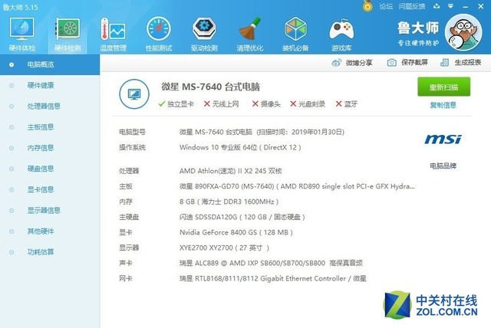Click 闪迪 SDSSDA120G disk text
The image size is (491, 328).
tap(242, 217)
